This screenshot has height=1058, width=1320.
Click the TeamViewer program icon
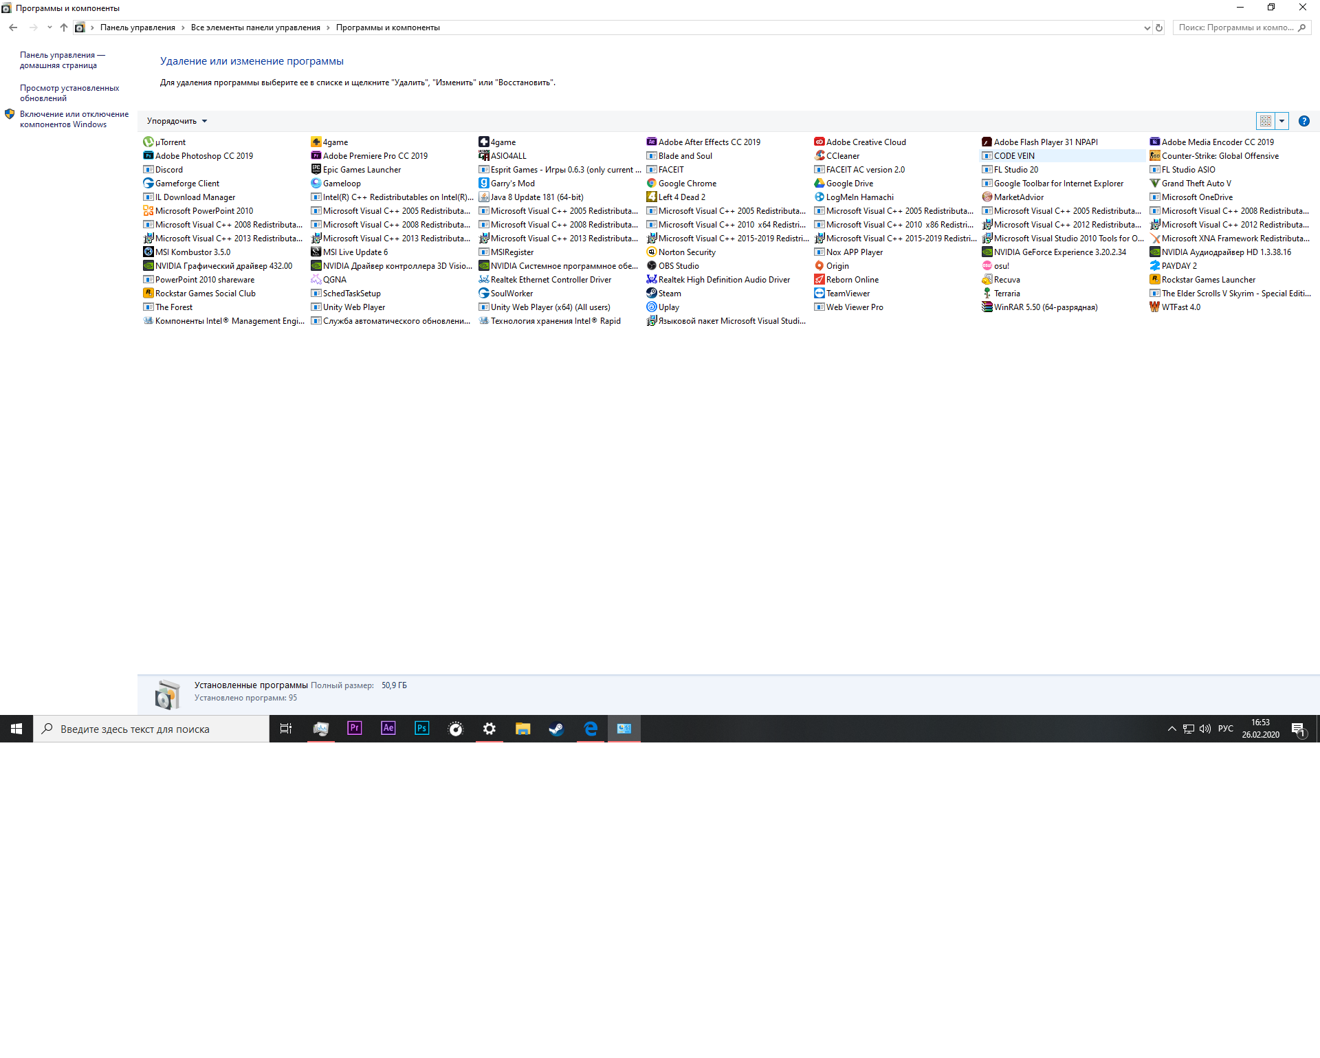(x=819, y=294)
